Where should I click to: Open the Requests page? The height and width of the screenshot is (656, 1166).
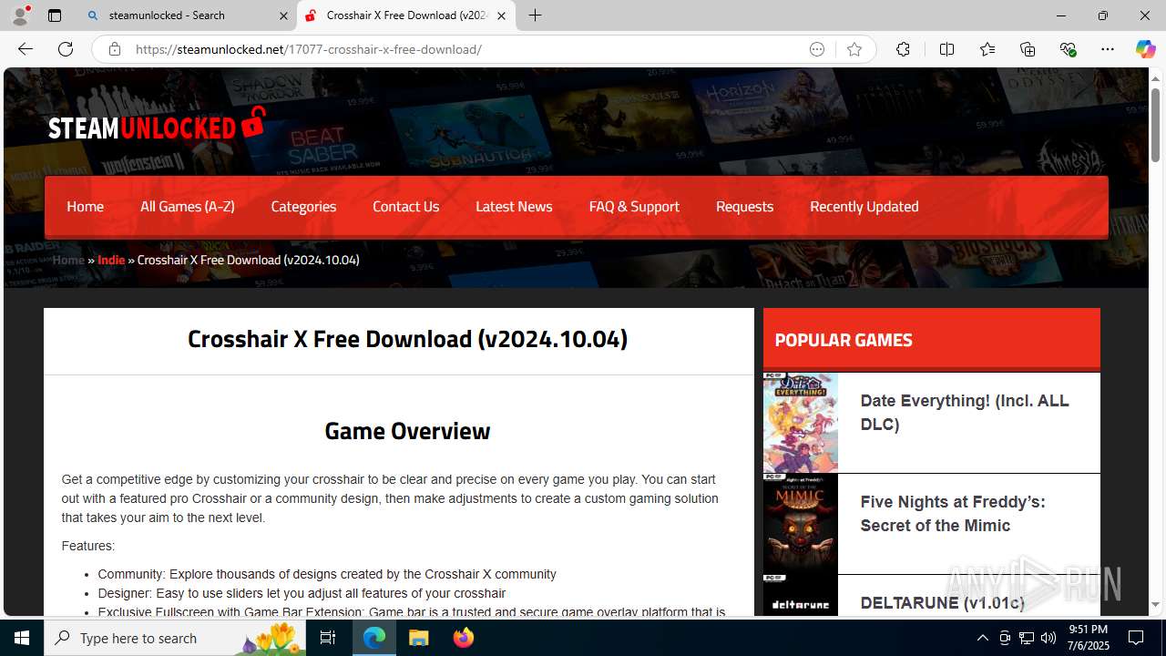744,207
